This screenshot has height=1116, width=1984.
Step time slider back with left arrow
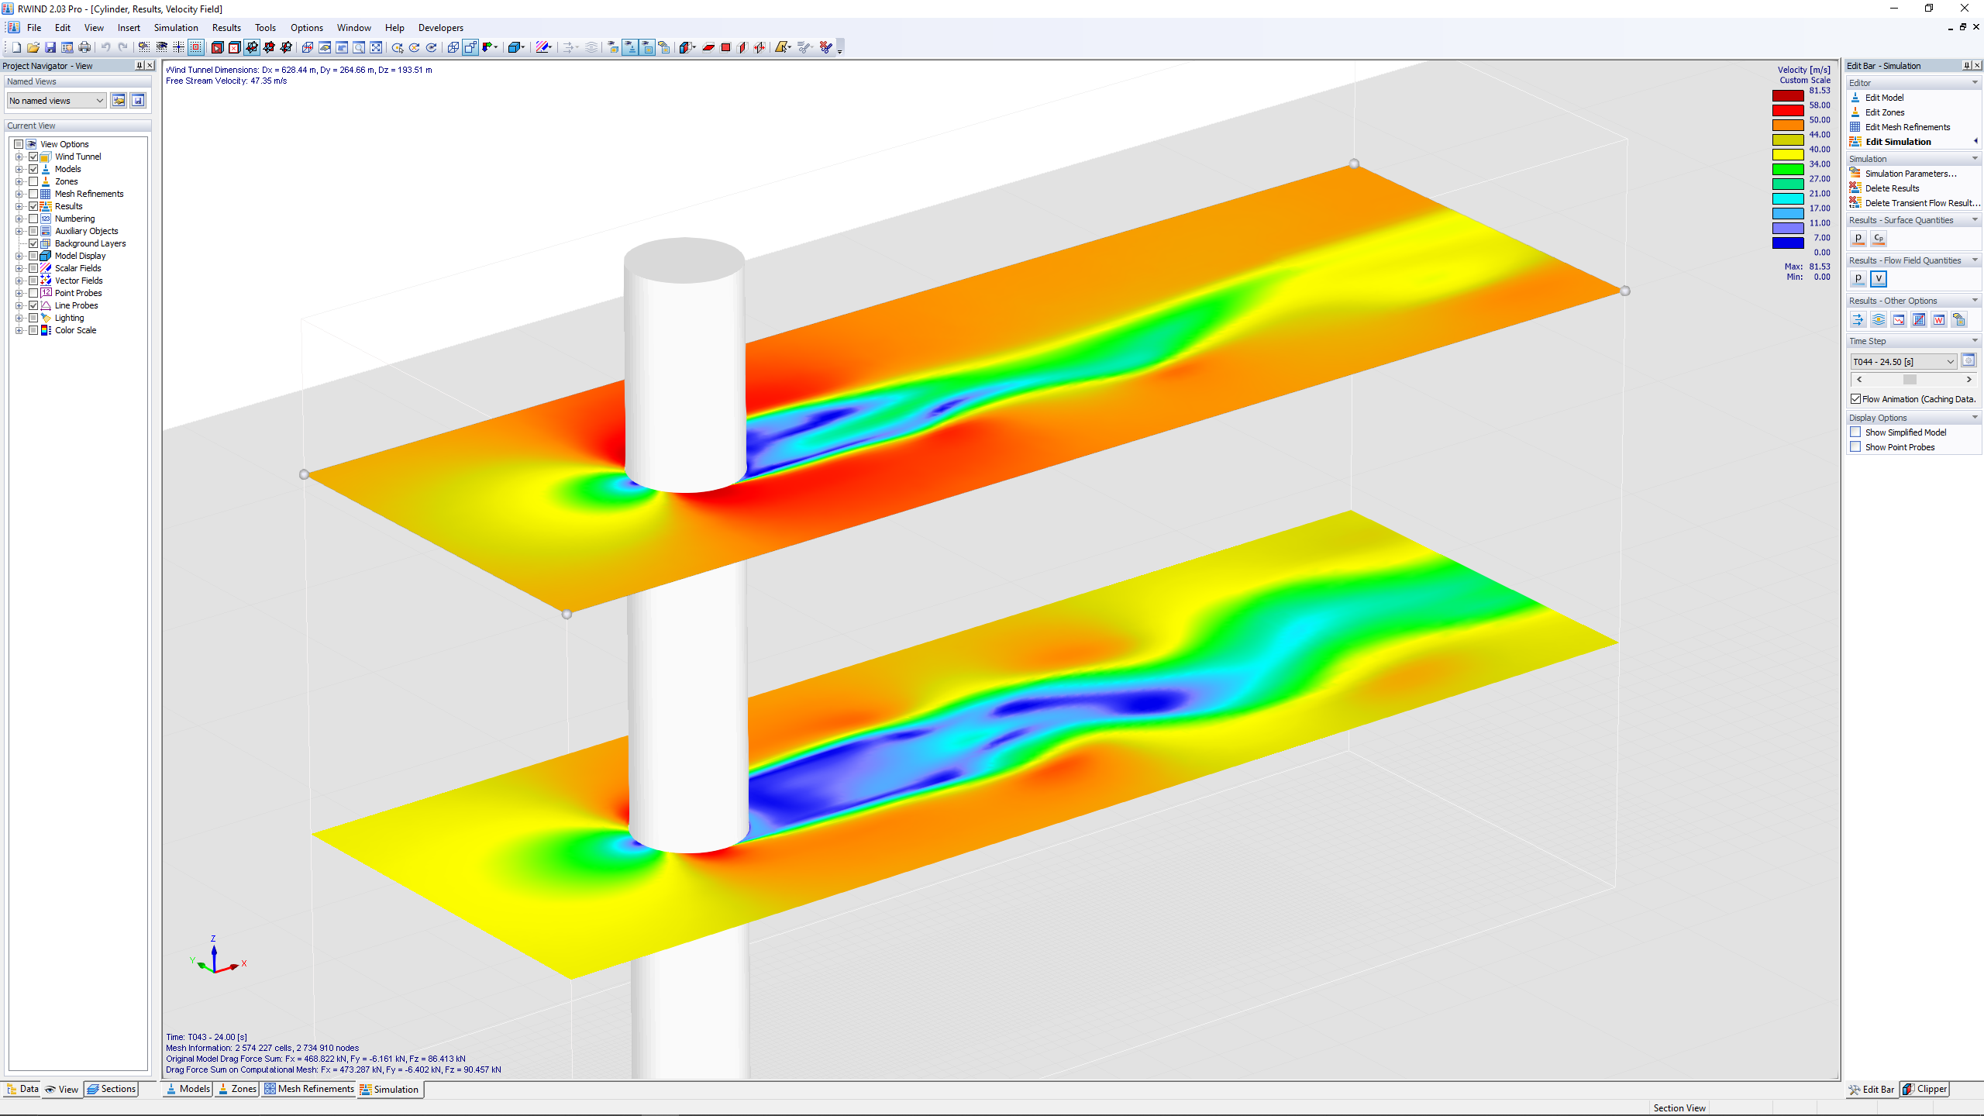coord(1859,380)
